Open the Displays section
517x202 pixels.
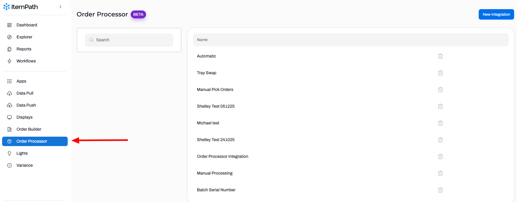[35, 117]
